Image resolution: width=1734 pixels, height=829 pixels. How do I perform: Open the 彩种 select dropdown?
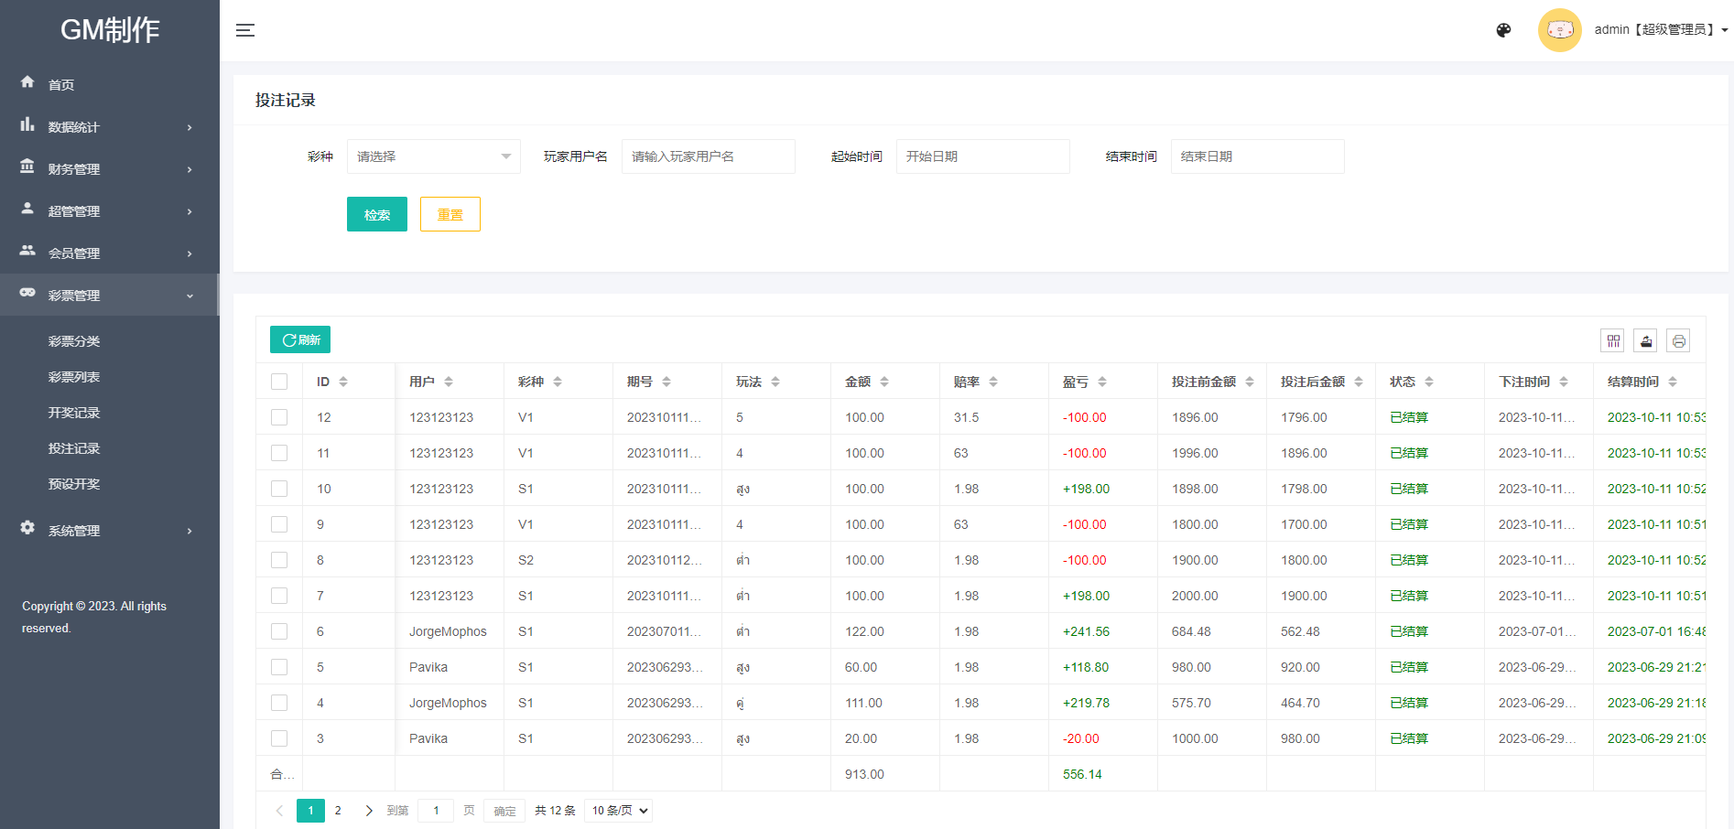pyautogui.click(x=433, y=156)
